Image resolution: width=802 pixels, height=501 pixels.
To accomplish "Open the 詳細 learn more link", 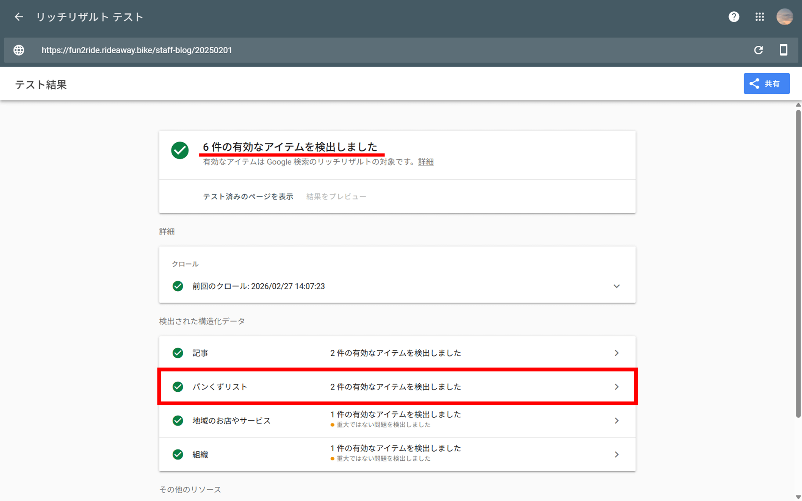I will coord(425,162).
